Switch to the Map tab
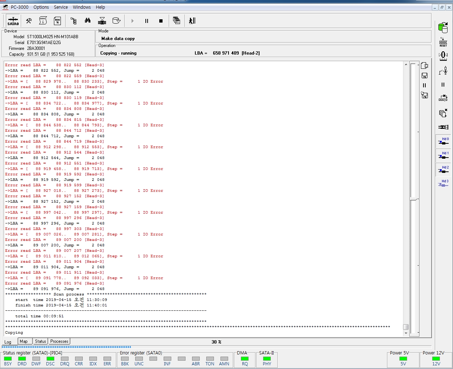This screenshot has width=453, height=369. click(x=24, y=341)
